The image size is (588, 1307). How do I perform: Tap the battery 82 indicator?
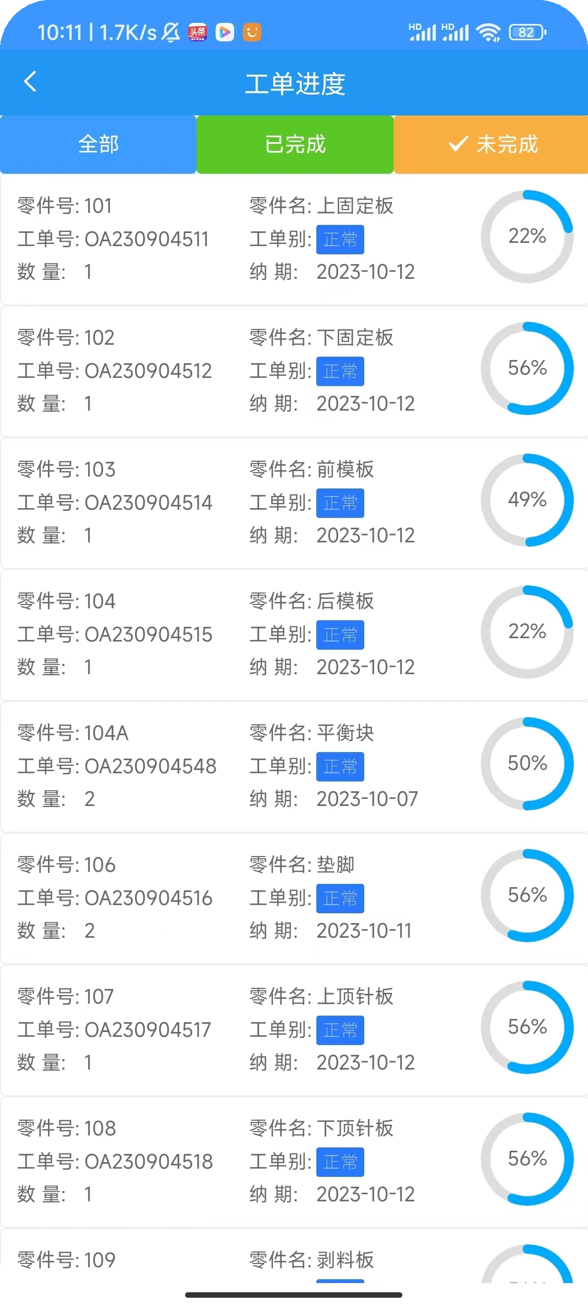(x=527, y=33)
